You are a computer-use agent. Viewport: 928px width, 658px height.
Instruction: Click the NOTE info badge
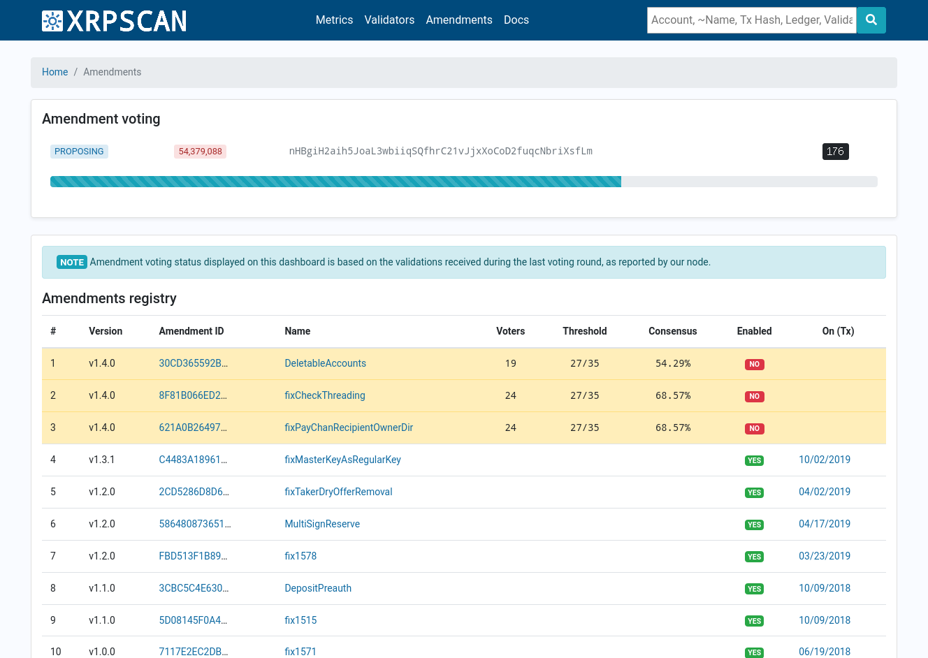coord(71,262)
